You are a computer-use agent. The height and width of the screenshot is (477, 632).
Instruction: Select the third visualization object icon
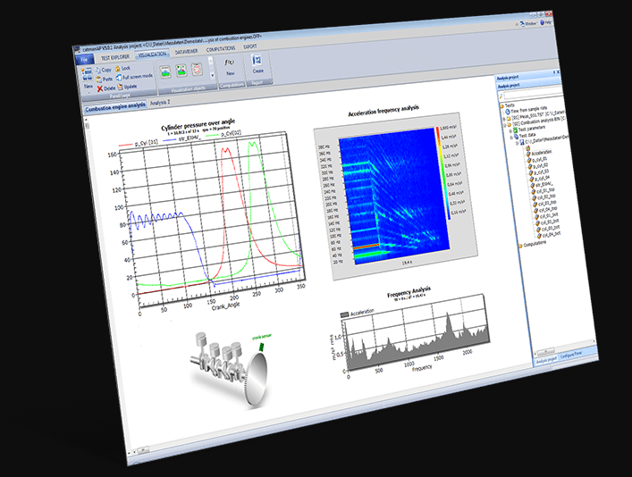[x=197, y=70]
